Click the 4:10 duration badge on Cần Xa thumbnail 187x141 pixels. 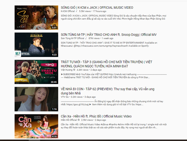pyautogui.click(x=54, y=136)
